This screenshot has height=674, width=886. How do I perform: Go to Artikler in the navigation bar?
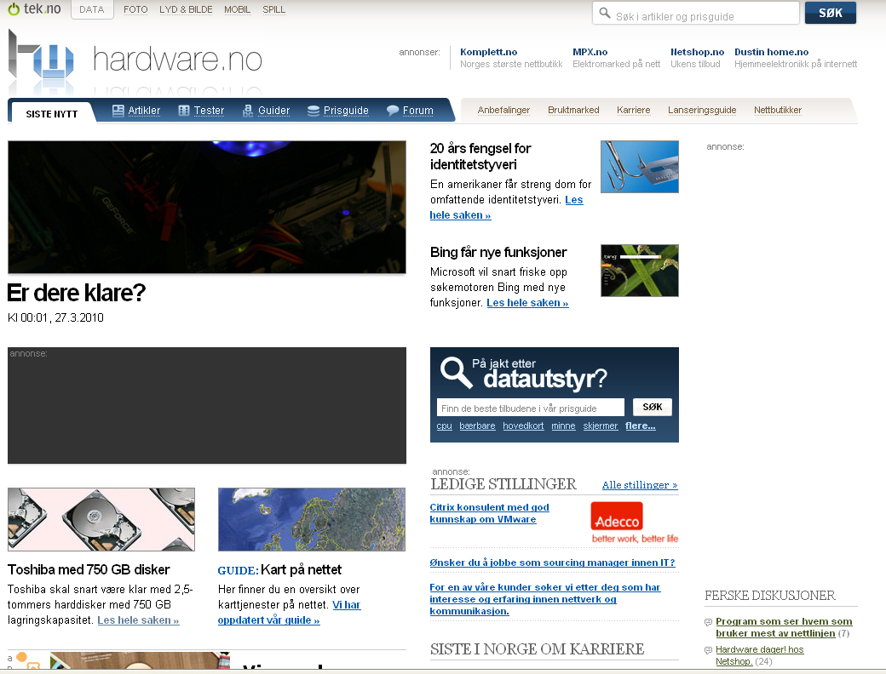point(144,111)
